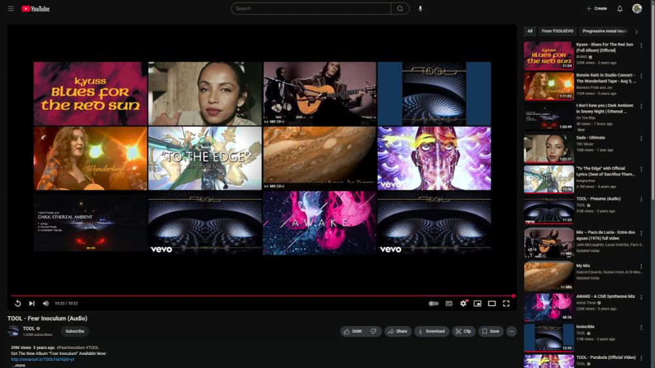Open options for Dark Ambient Snowy Night video
Viewport: 655px width, 368px height.
(641, 107)
